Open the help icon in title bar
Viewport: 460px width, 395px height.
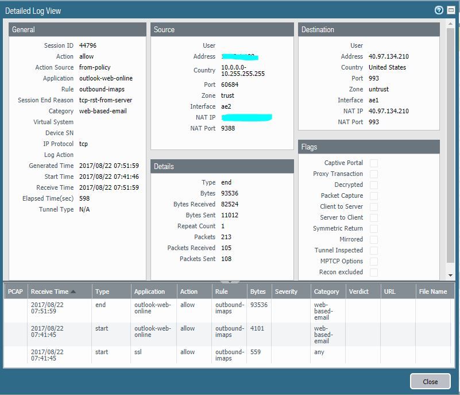tap(439, 10)
